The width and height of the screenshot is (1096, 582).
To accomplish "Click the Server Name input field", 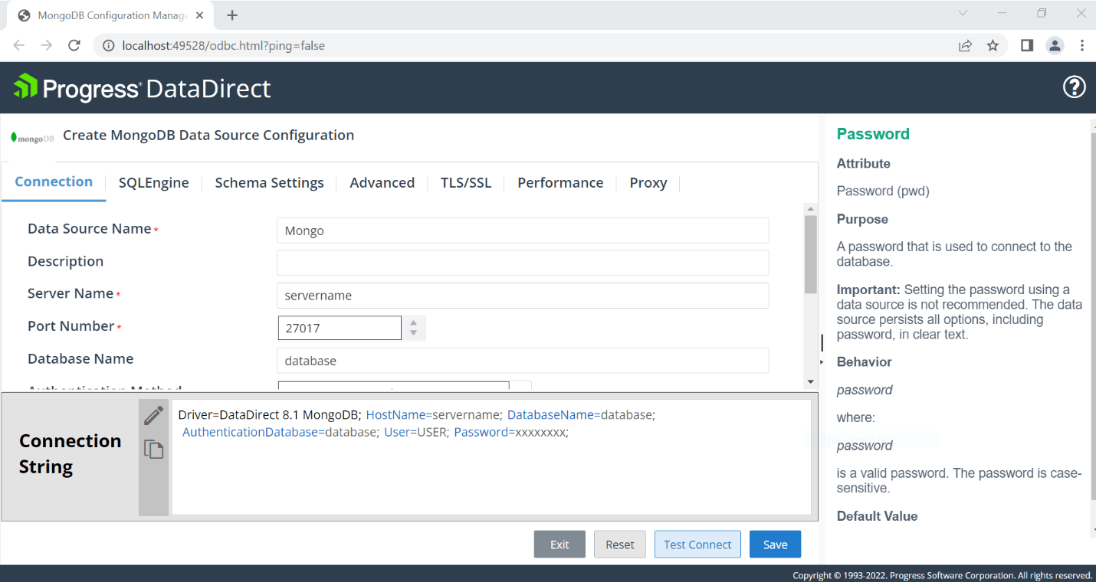I will [x=522, y=296].
